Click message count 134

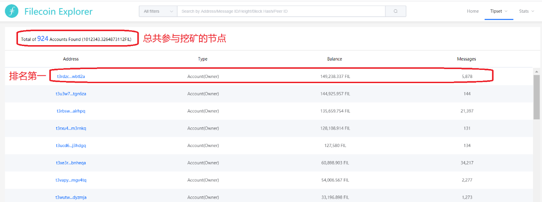(467, 145)
